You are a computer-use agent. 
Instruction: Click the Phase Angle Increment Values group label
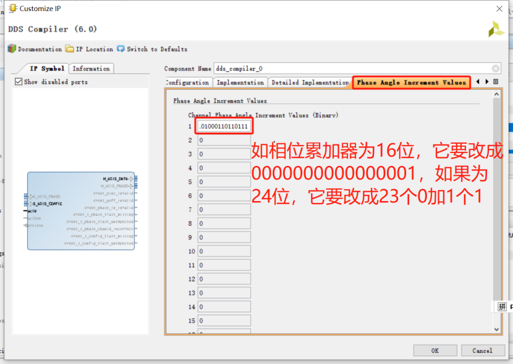click(x=220, y=101)
